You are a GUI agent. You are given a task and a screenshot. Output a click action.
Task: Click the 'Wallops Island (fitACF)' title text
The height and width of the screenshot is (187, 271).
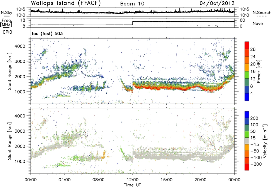[66, 3]
